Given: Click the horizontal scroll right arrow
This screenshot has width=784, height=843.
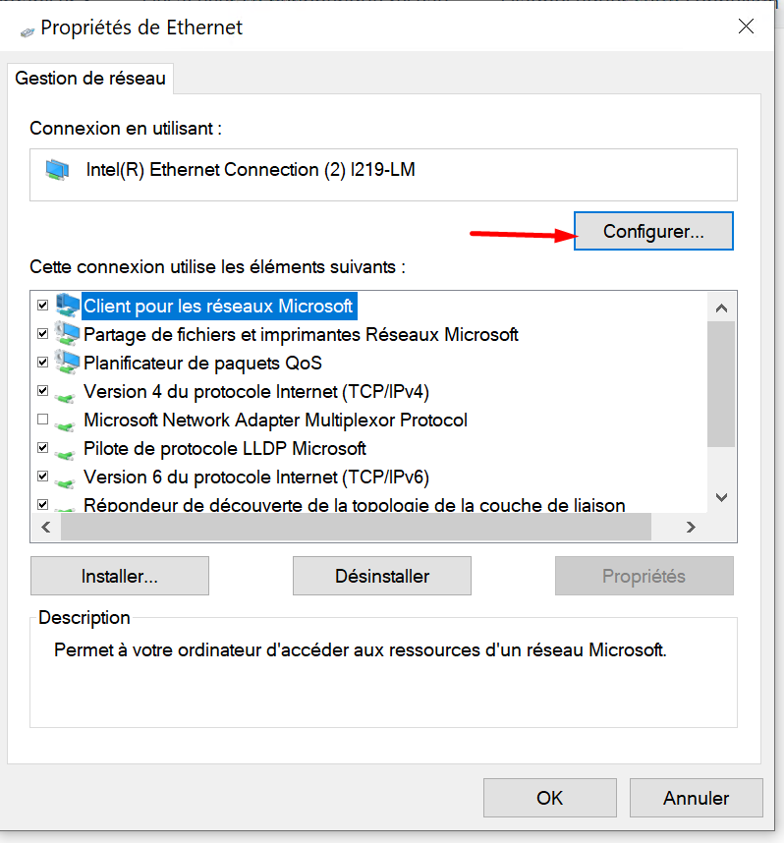Looking at the screenshot, I should point(691,527).
